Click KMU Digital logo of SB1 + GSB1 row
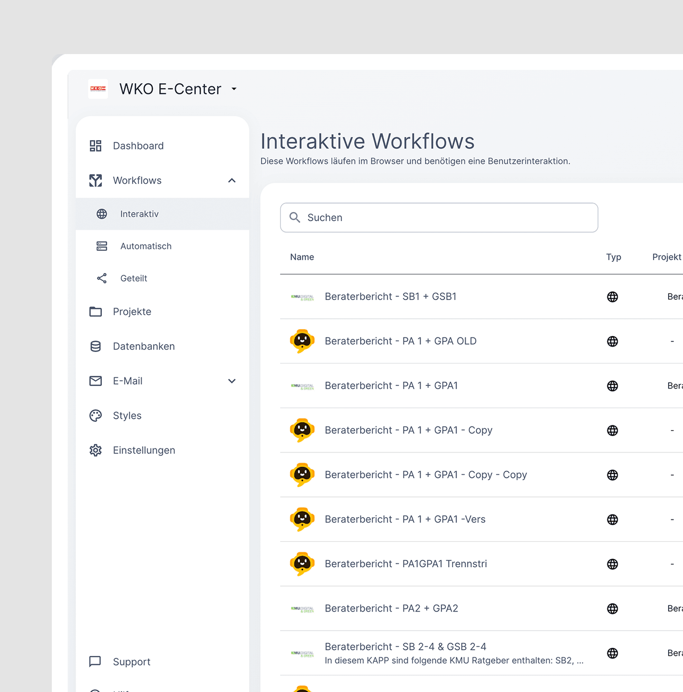The width and height of the screenshot is (683, 692). (x=303, y=297)
